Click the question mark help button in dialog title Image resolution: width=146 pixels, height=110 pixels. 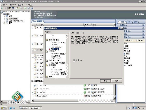(x=119, y=28)
